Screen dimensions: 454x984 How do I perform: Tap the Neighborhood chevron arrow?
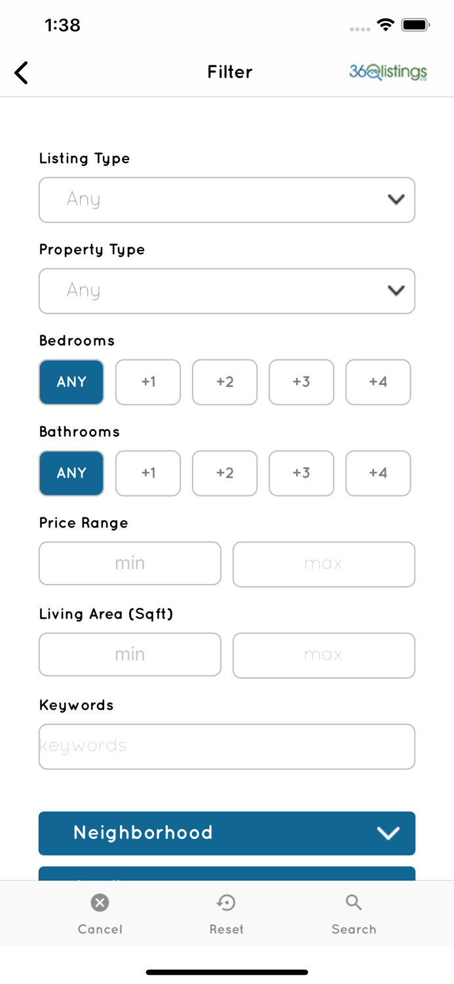[388, 833]
